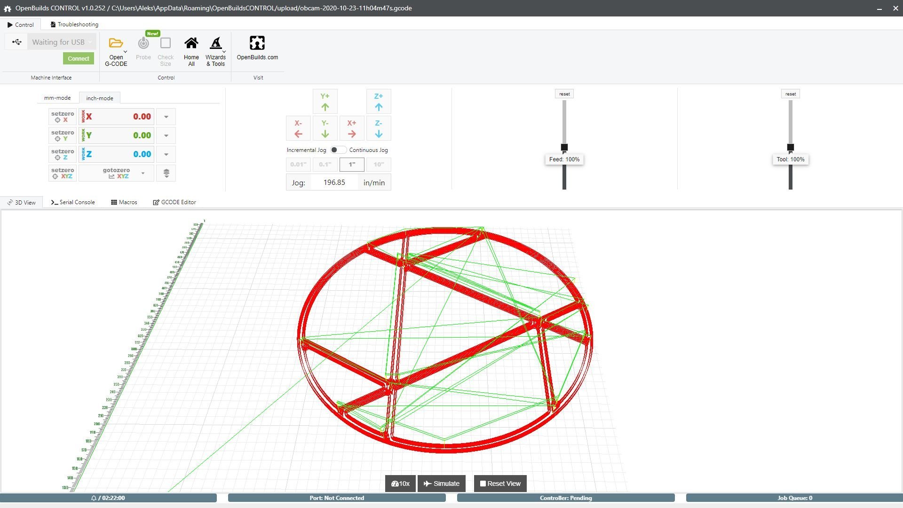
Task: Toggle Incremental/Continuous Jog switch
Action: pyautogui.click(x=337, y=150)
